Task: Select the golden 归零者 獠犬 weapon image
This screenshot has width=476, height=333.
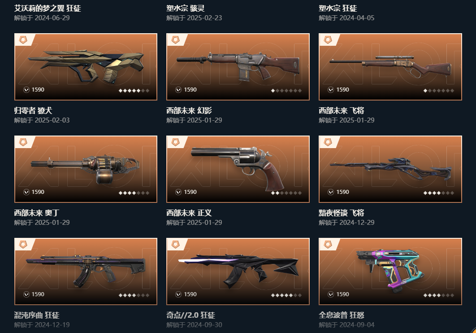Action: click(86, 67)
